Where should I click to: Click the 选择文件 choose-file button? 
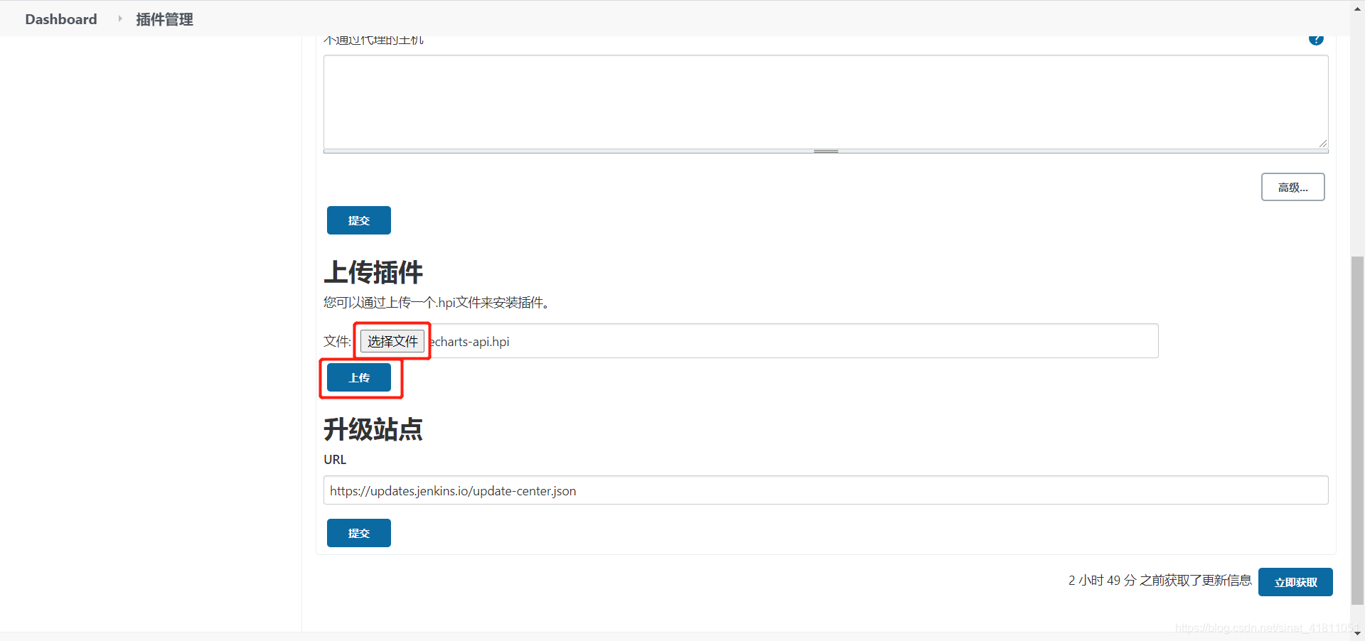pos(392,341)
